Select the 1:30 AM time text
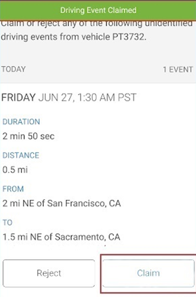 pyautogui.click(x=96, y=97)
